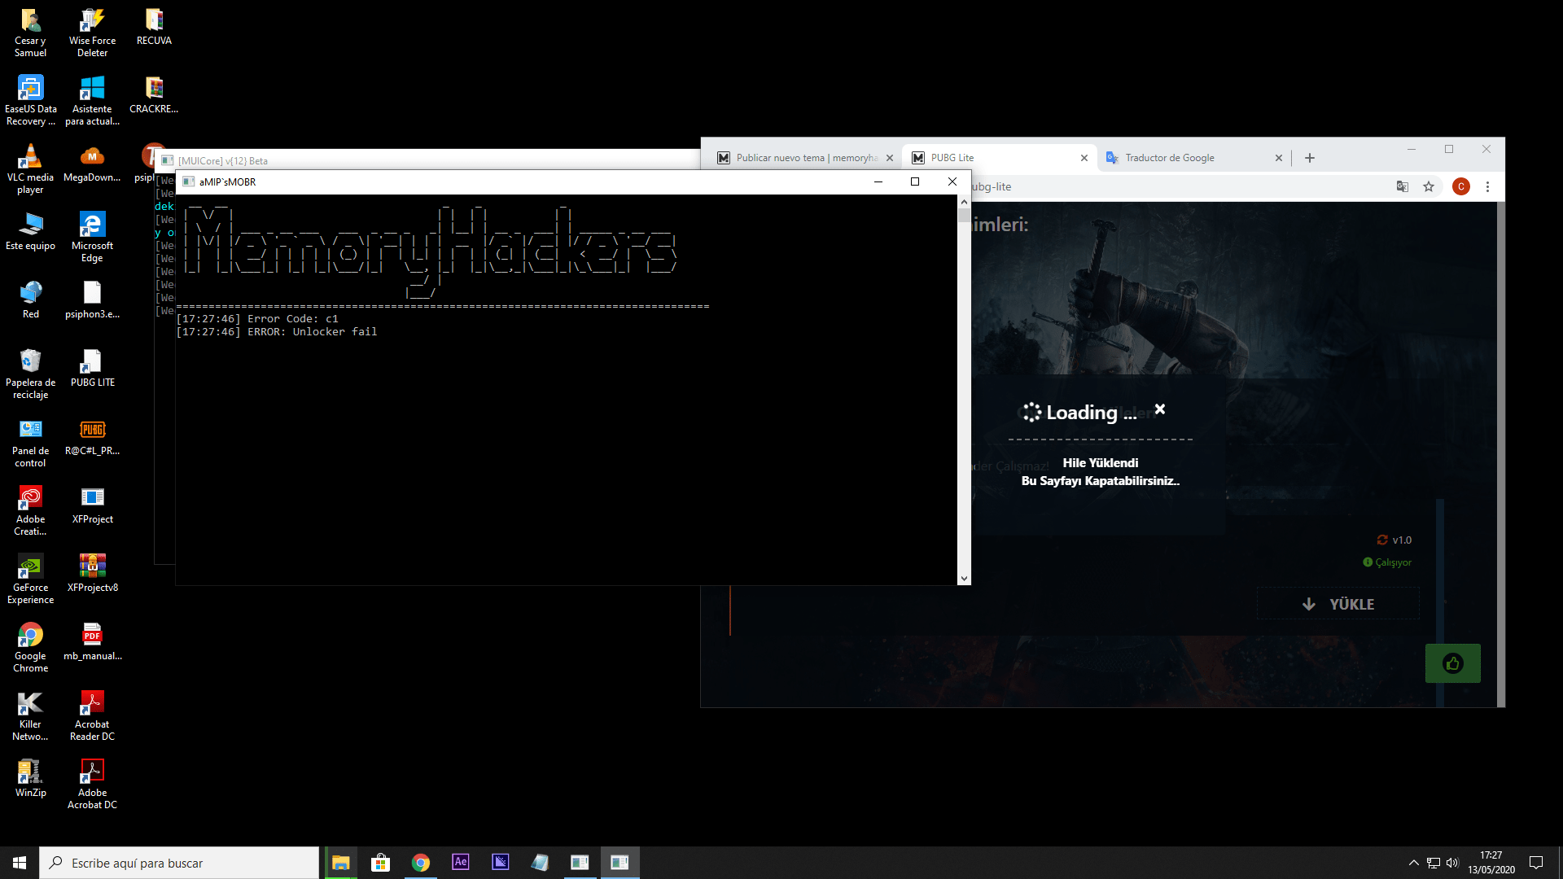Launch VLC media player

click(30, 169)
